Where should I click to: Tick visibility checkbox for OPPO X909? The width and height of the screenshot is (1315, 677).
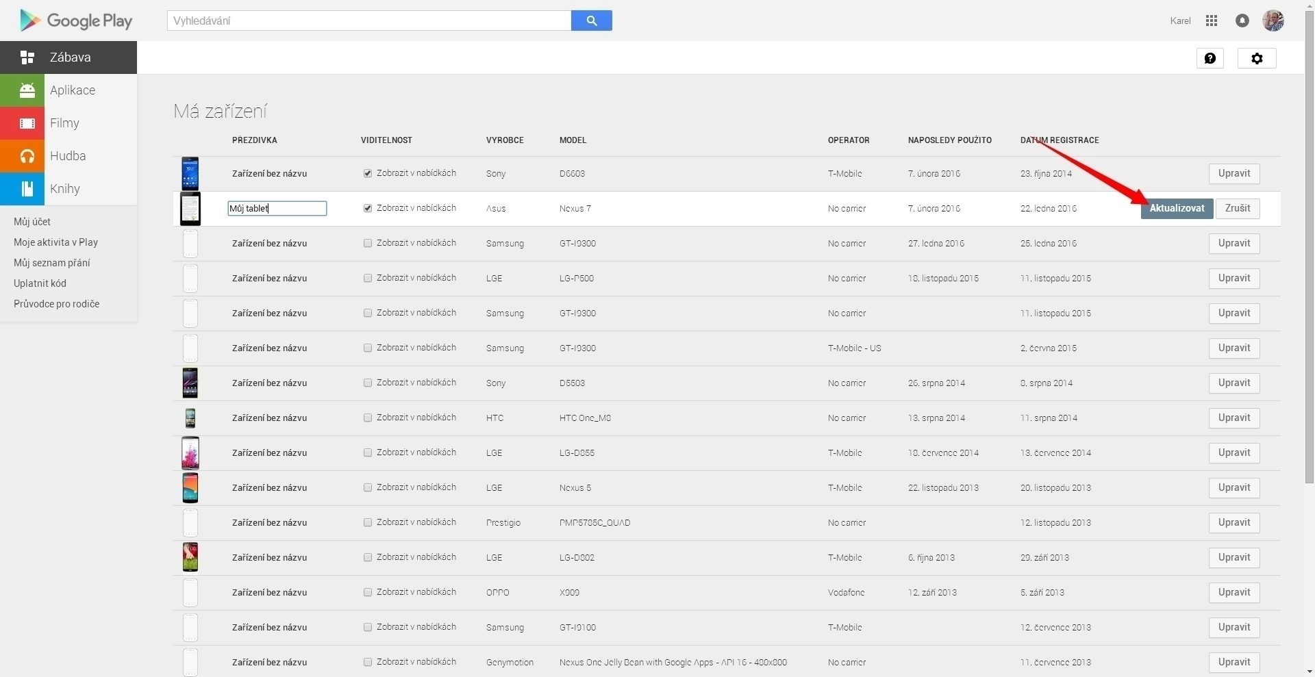point(368,592)
